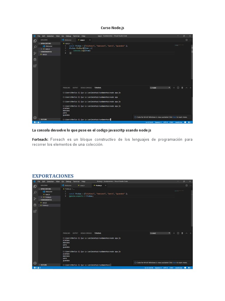The width and height of the screenshot is (225, 301).
Task: Click split editor icon in app.js window
Action: point(187,40)
